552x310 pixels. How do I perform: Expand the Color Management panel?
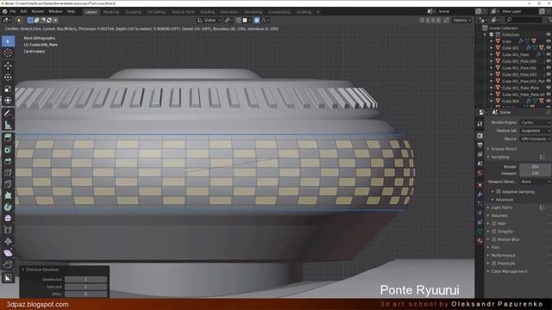(509, 271)
